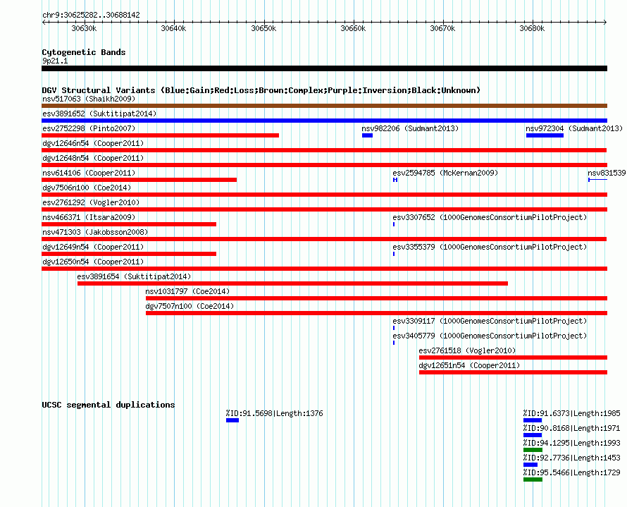Open the %ID:91.5698|Length:1376 duplication label

pyautogui.click(x=274, y=413)
